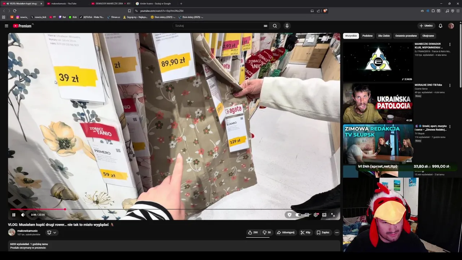This screenshot has height=260, width=462.
Task: Open the on-screen keyboard in search box
Action: (265, 26)
